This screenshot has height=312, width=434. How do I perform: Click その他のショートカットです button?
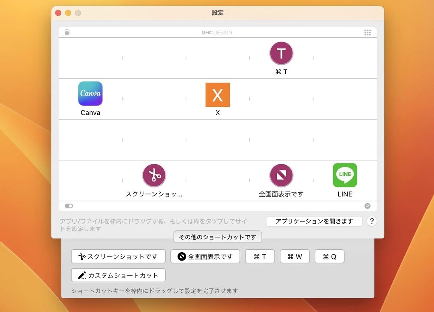[x=217, y=237]
